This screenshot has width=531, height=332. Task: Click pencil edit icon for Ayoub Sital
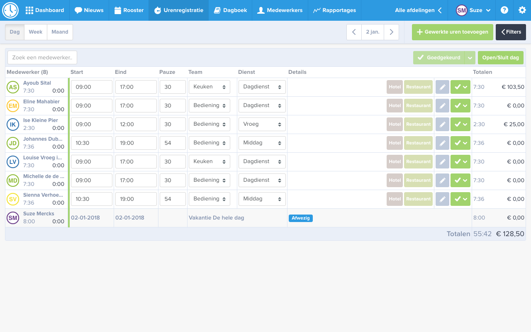tap(442, 87)
